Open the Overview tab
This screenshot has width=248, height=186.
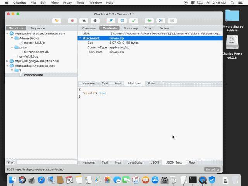[x=89, y=28]
